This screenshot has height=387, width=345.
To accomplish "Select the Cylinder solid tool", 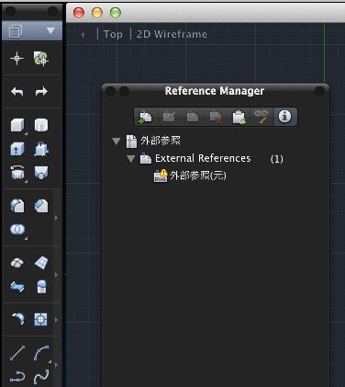I will coord(41,125).
